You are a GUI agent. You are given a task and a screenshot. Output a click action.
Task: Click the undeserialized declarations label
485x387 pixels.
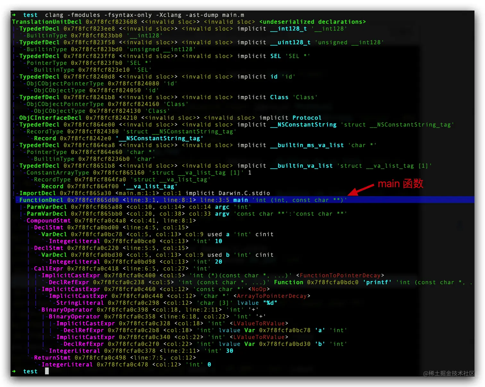313,21
